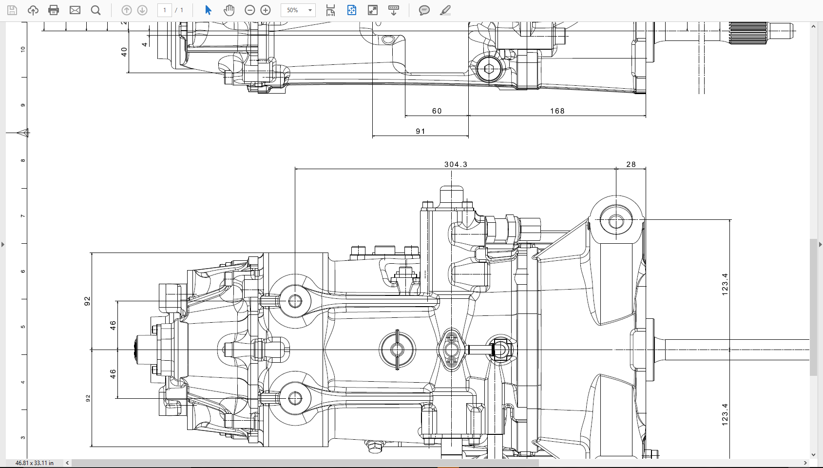Upload file to cloud icon
This screenshot has height=468, width=823.
click(33, 10)
